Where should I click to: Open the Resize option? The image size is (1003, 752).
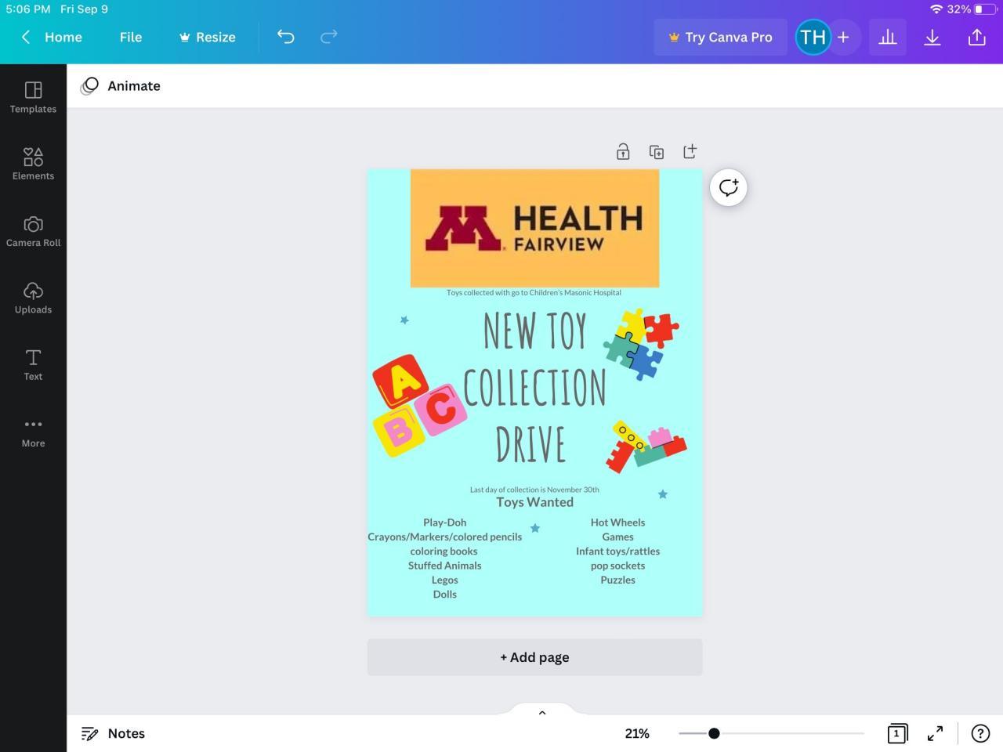click(207, 37)
